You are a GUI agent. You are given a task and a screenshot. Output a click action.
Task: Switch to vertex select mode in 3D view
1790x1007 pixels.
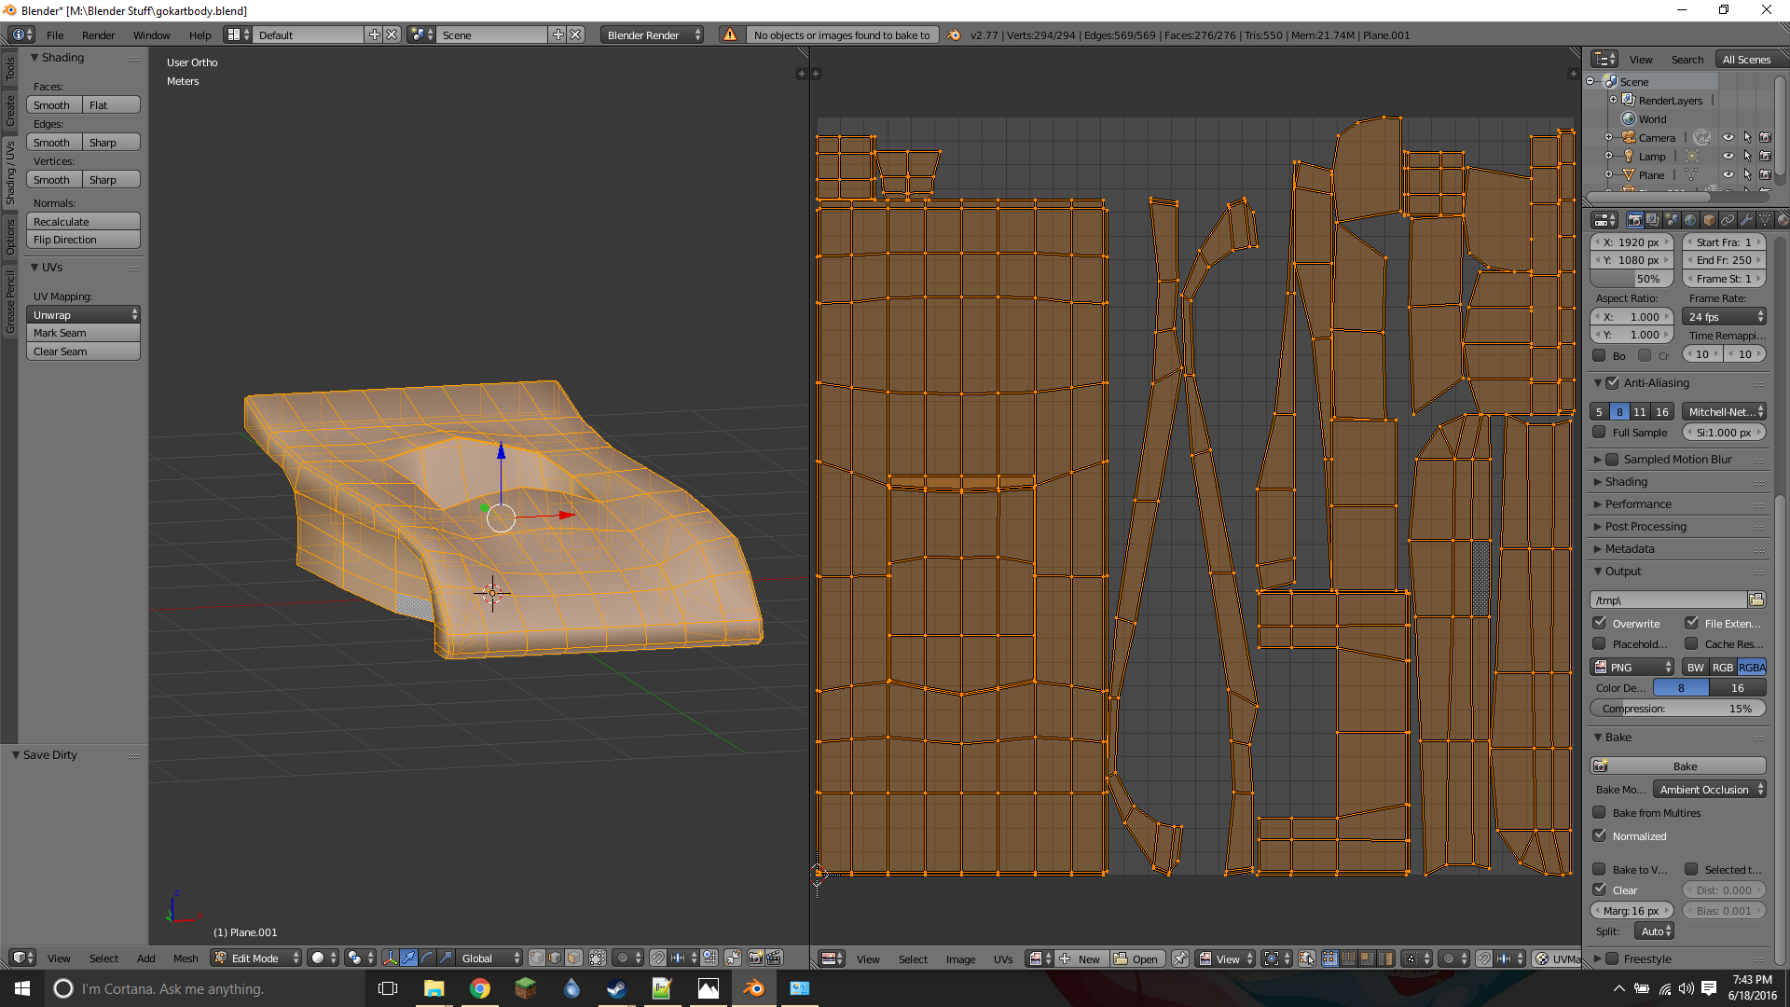537,958
